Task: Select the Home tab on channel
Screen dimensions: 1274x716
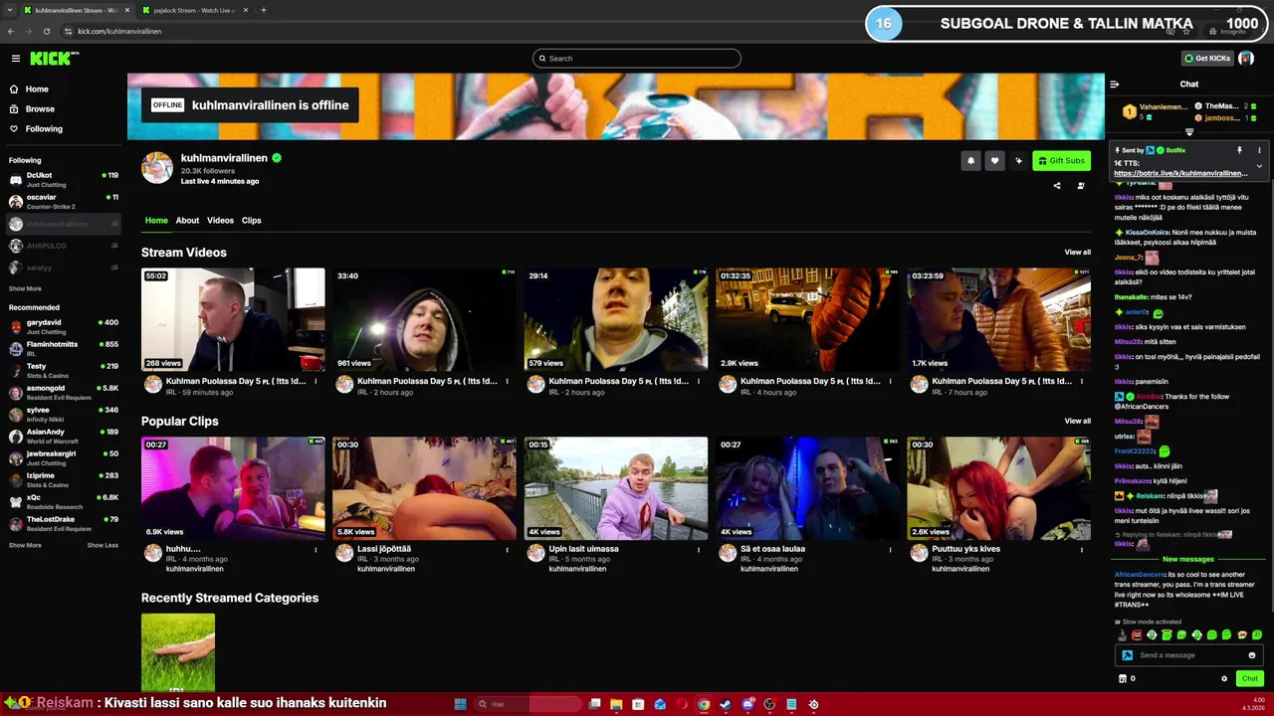Action: pyautogui.click(x=156, y=221)
